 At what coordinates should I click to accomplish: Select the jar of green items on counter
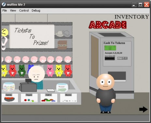[x=62, y=88]
